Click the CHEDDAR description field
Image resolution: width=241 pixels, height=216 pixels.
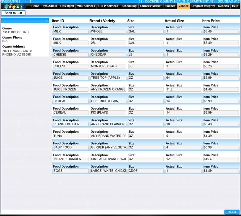(x=108, y=55)
